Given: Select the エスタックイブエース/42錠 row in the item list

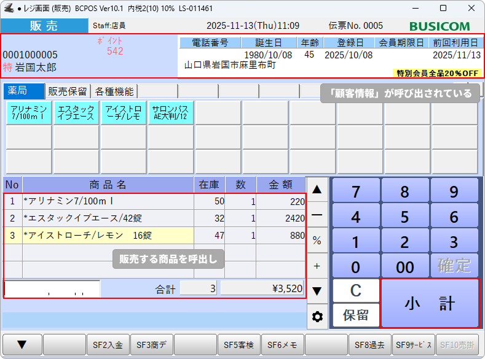Looking at the screenshot, I should (108, 218).
